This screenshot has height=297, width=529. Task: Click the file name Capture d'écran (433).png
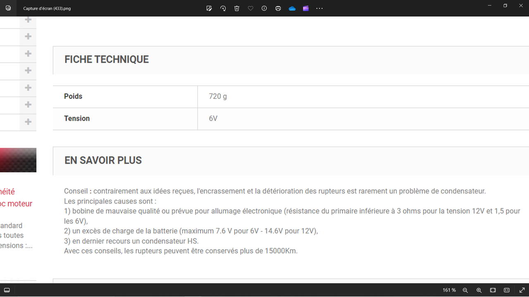(x=47, y=8)
